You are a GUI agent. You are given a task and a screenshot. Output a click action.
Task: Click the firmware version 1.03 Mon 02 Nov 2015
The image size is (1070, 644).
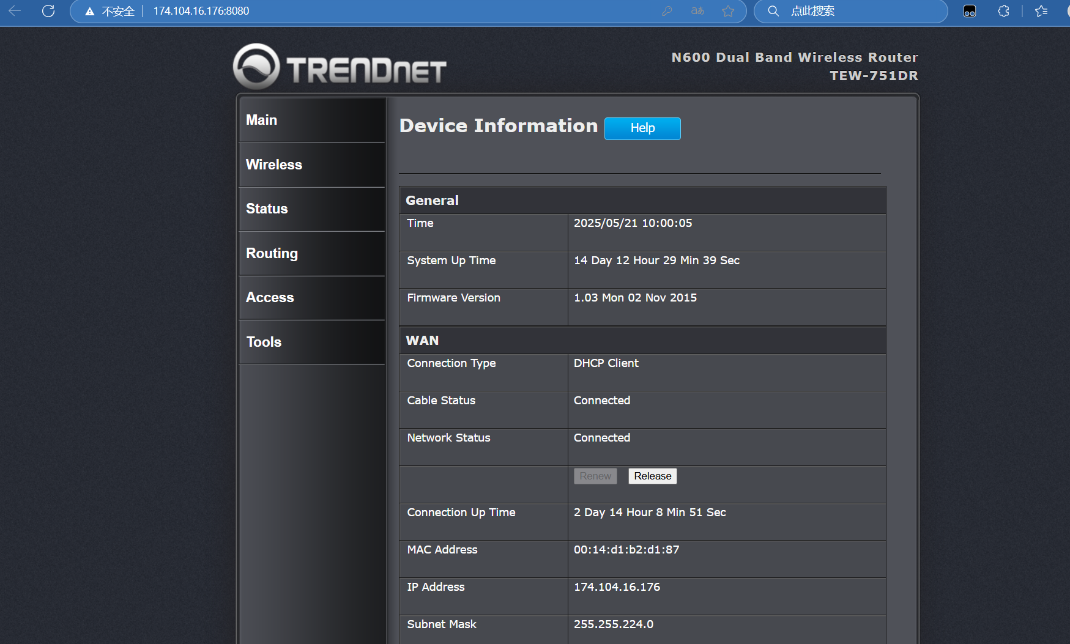(x=635, y=298)
